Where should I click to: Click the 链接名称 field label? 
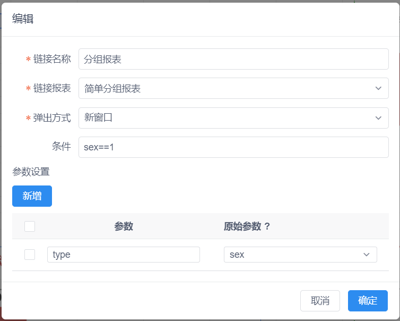coord(52,59)
